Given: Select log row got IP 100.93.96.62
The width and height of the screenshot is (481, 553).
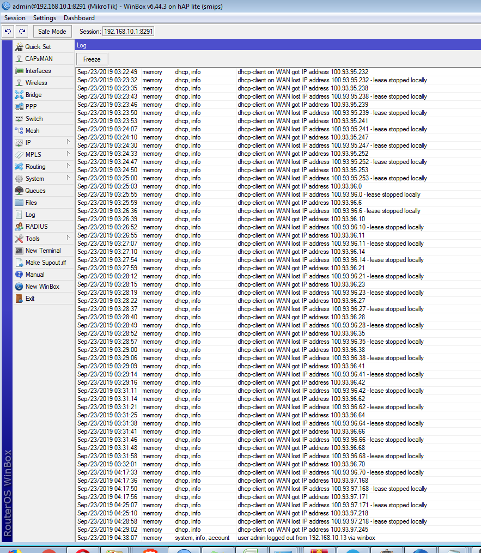Looking at the screenshot, I should 278,399.
